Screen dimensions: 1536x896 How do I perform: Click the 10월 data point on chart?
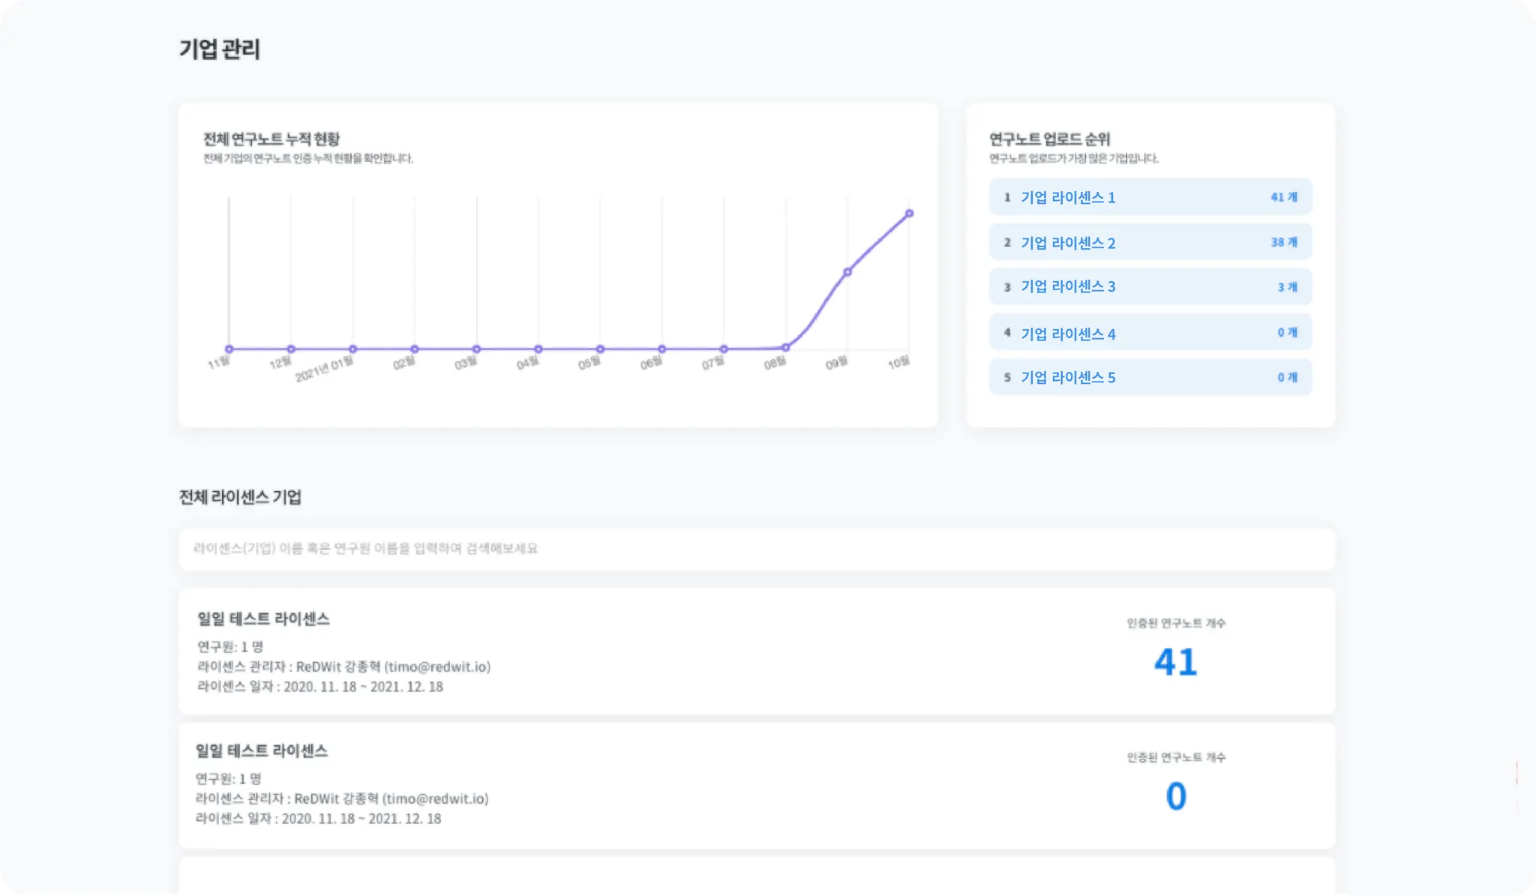(x=909, y=214)
